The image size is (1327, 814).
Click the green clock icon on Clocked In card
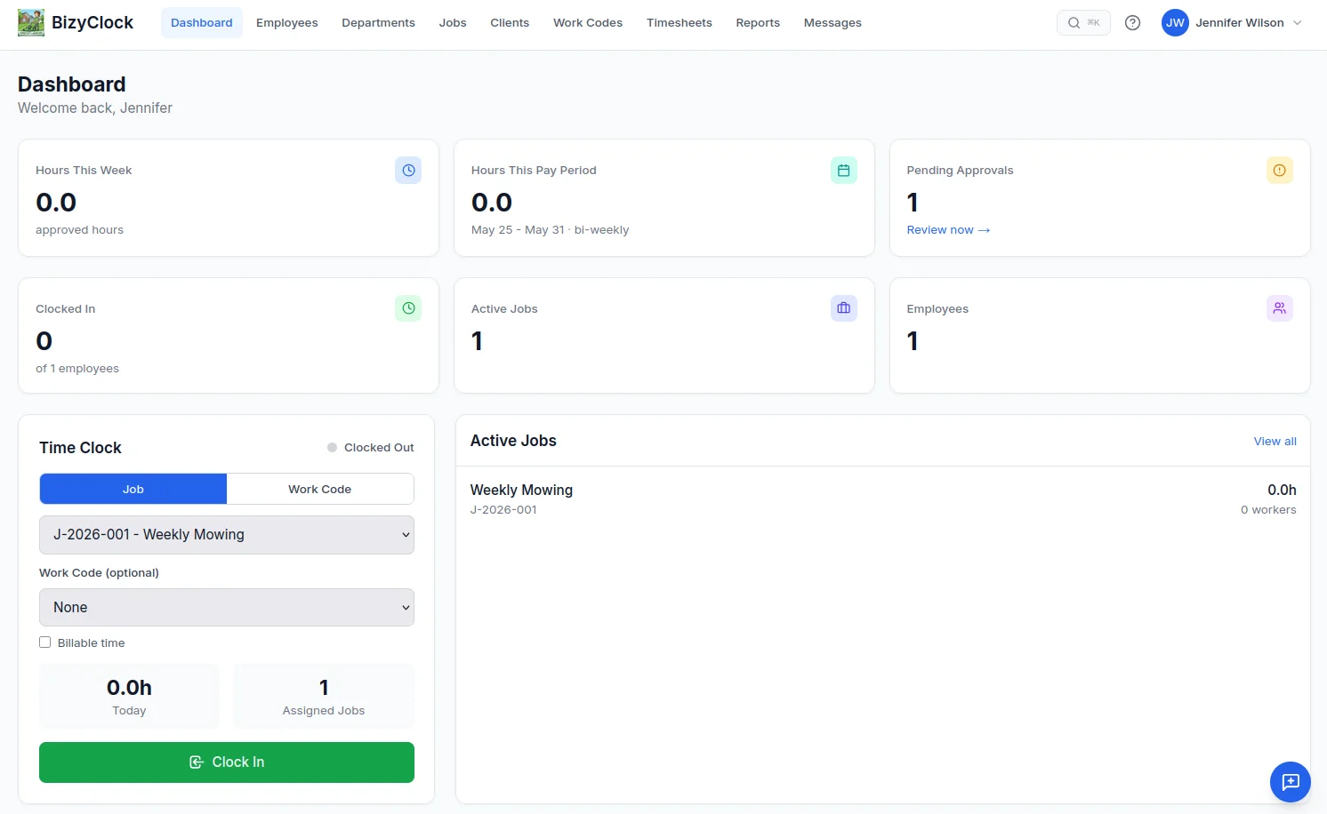408,308
